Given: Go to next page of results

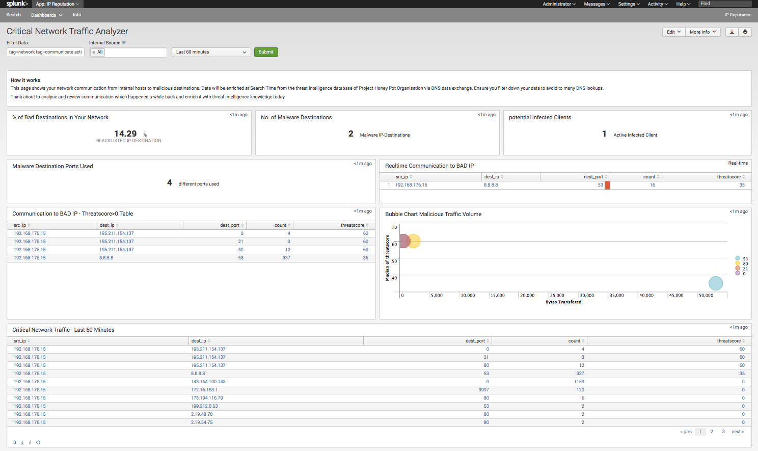Looking at the screenshot, I should [x=737, y=432].
